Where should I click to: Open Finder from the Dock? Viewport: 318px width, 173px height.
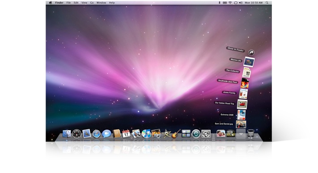pos(67,134)
